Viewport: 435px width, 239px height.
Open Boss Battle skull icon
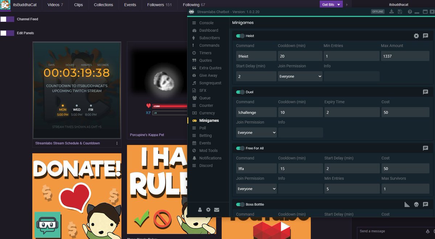click(x=416, y=205)
